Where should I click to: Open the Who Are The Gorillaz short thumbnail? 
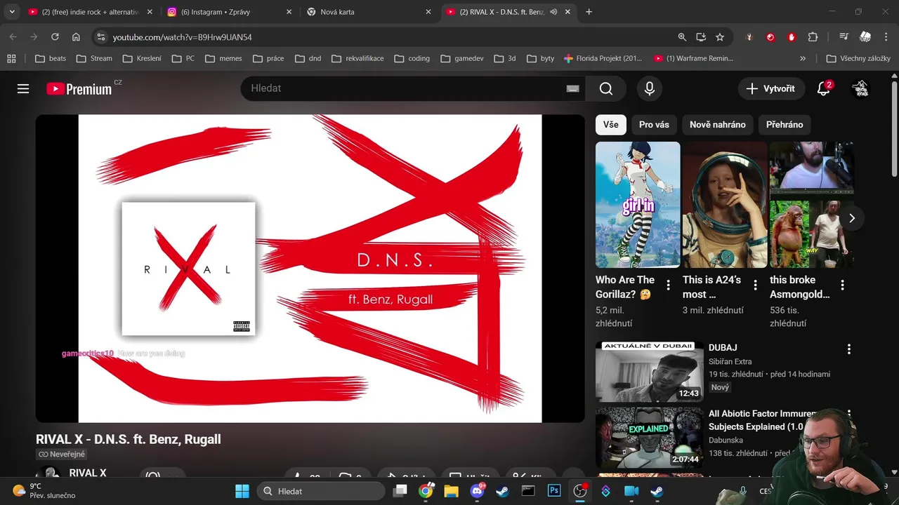point(638,204)
